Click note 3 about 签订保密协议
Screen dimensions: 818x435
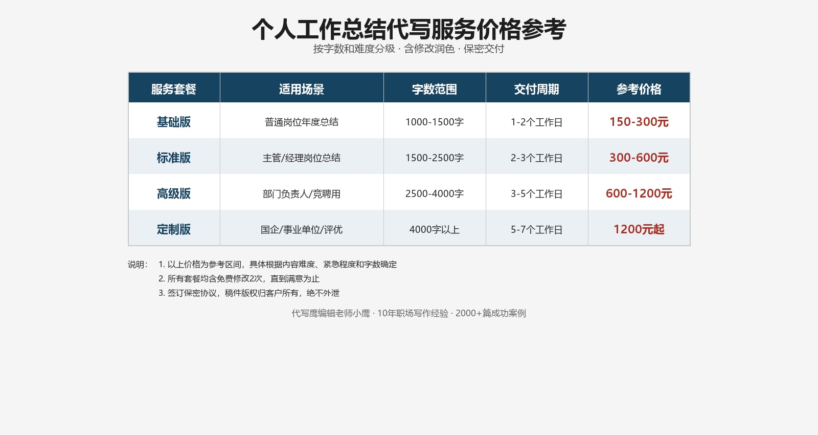[x=249, y=293]
